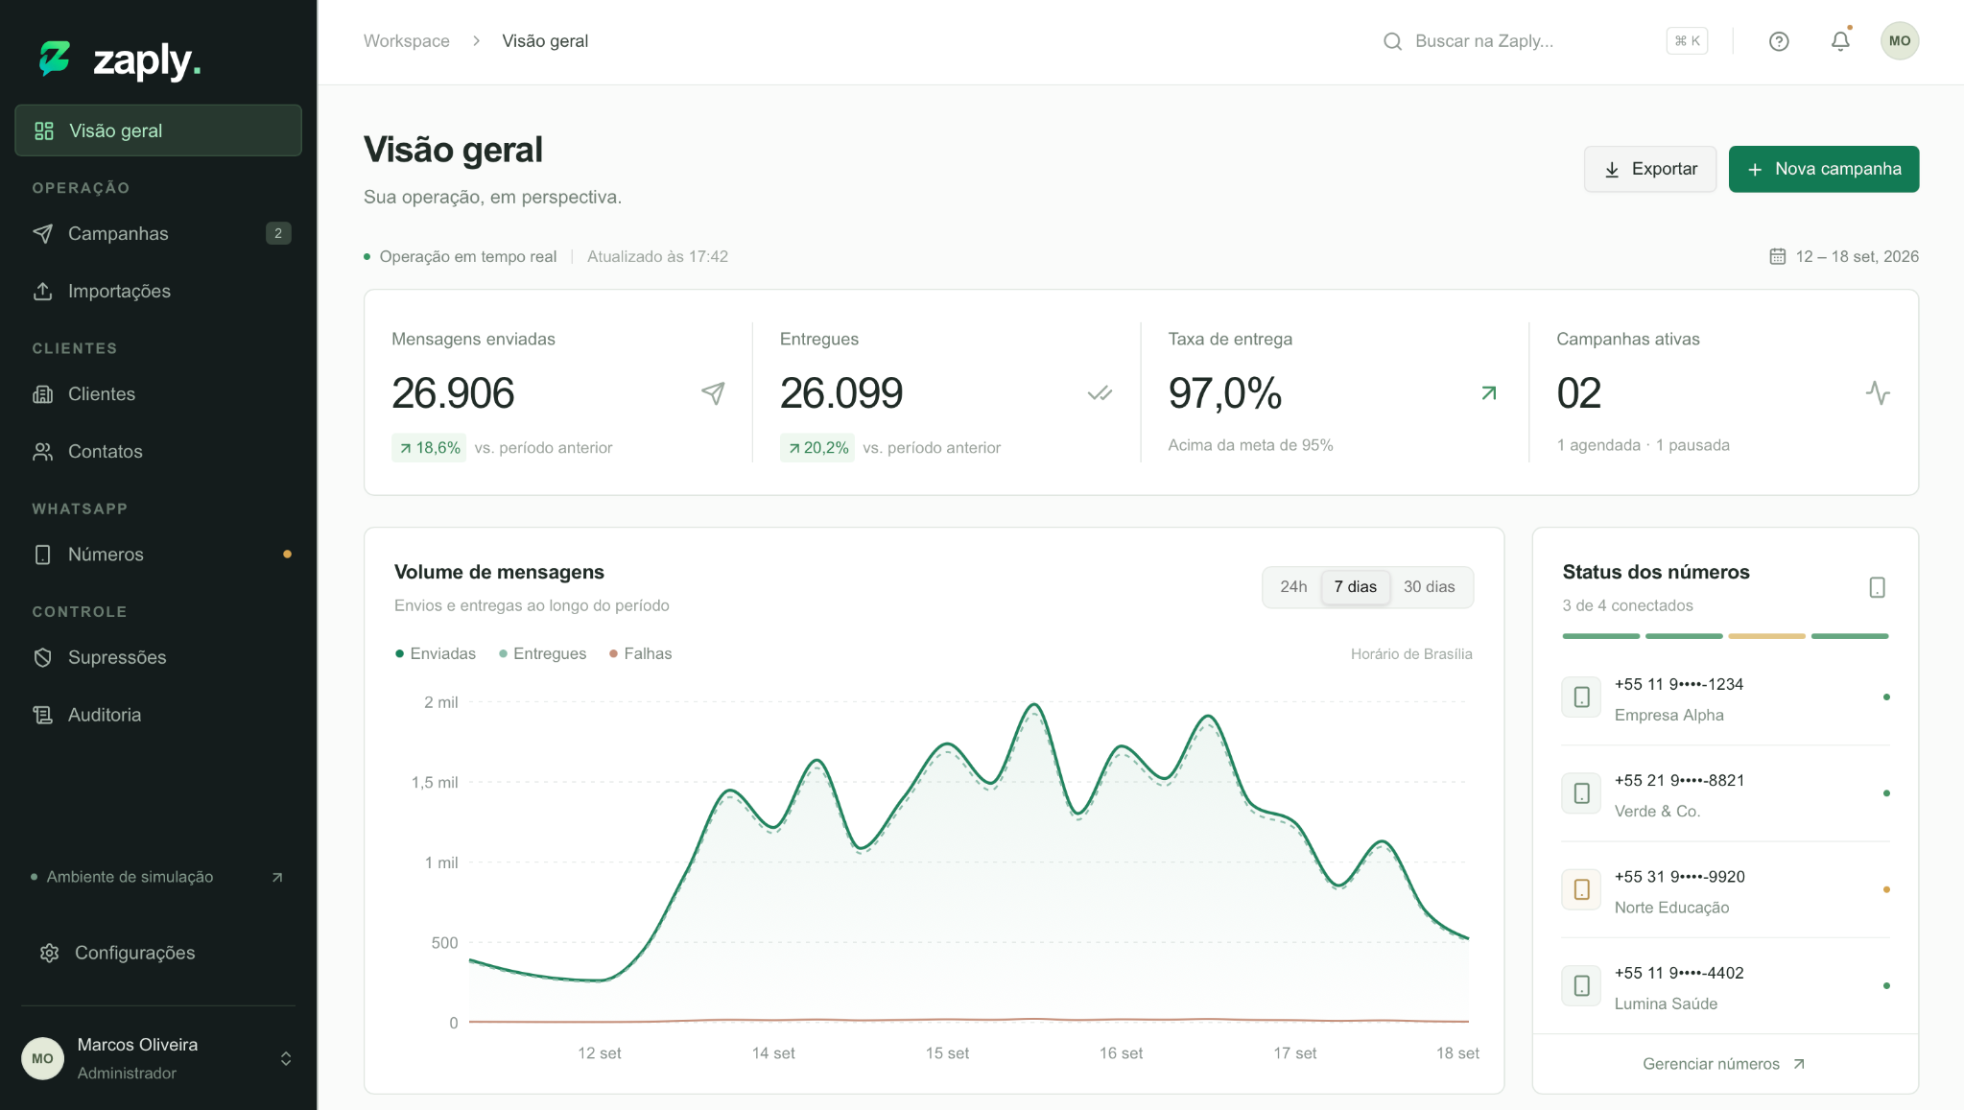Click the Buscar na Zaply search field
The height and width of the screenshot is (1110, 1964).
[x=1545, y=41]
